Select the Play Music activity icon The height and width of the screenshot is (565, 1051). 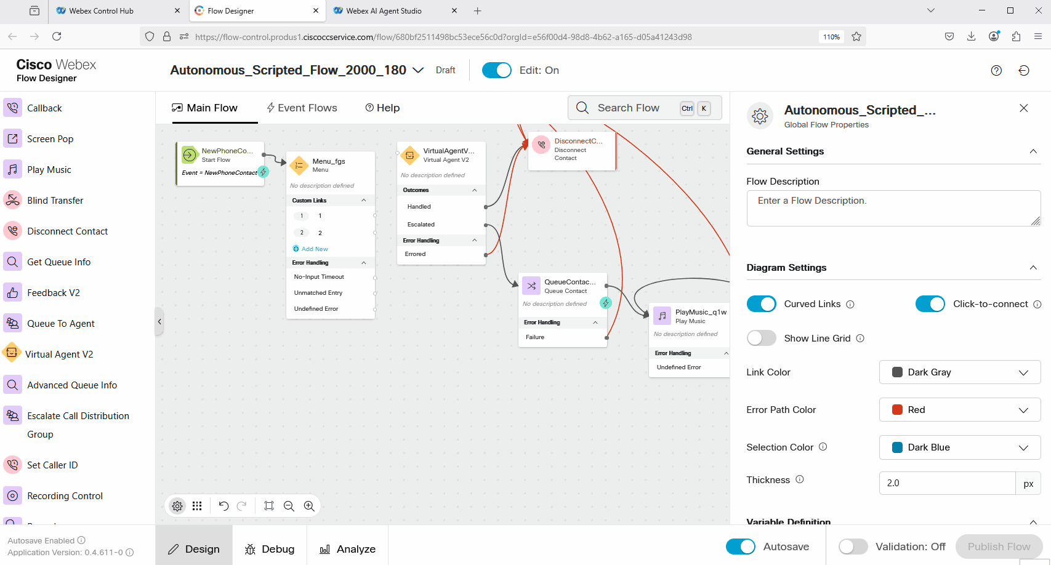pyautogui.click(x=12, y=169)
